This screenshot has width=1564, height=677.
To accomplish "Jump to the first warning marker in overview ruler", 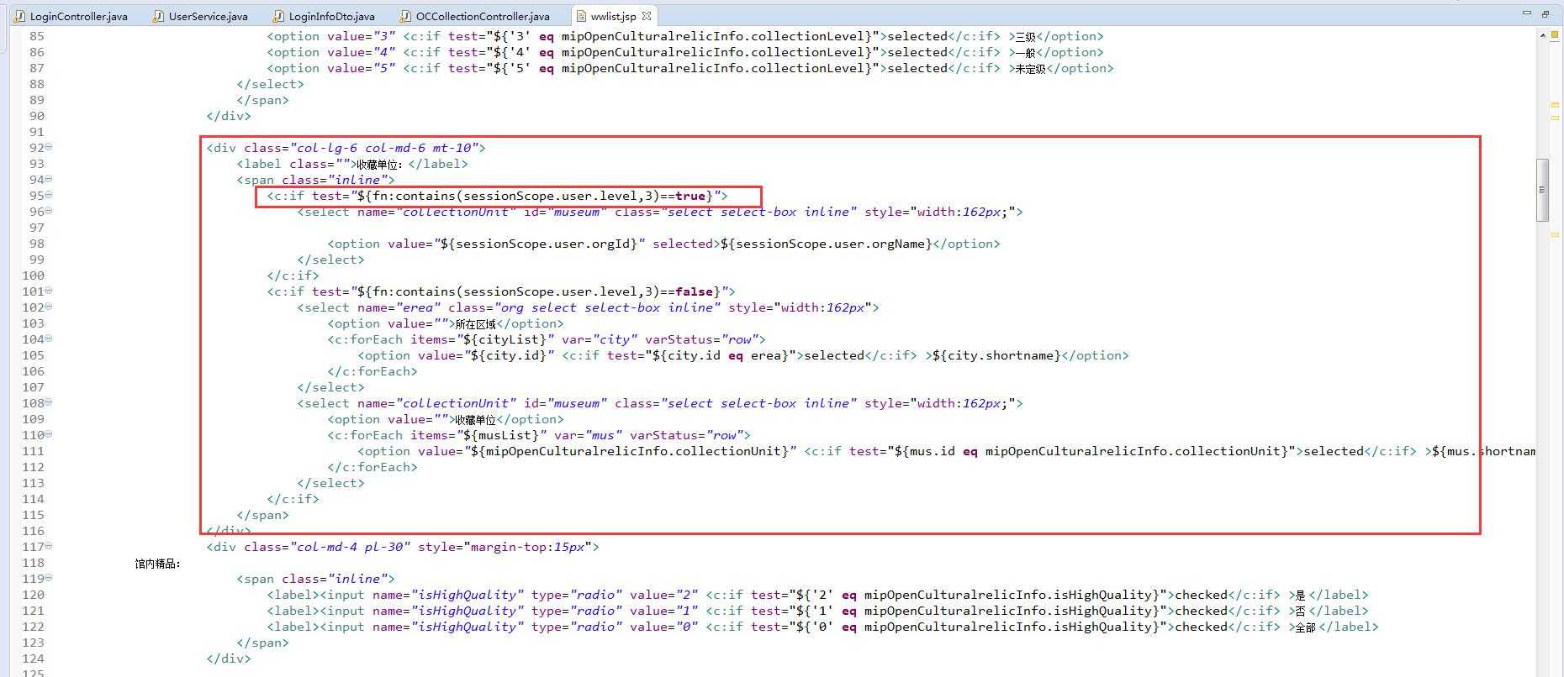I will [x=1556, y=104].
